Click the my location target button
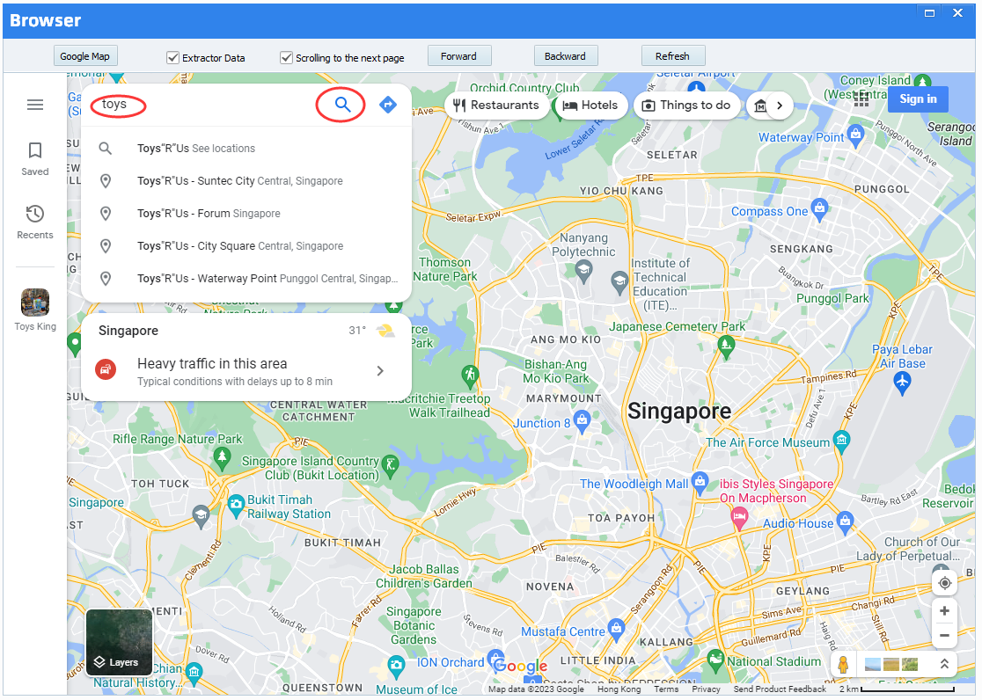 [944, 583]
